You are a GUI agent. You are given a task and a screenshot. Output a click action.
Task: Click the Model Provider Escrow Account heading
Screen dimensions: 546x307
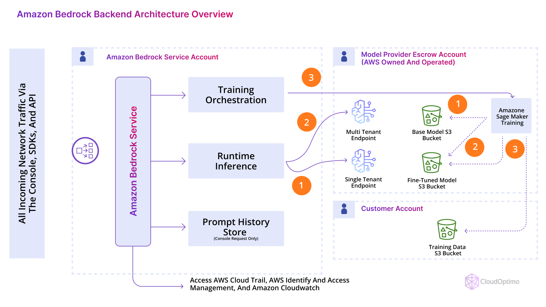[413, 58]
